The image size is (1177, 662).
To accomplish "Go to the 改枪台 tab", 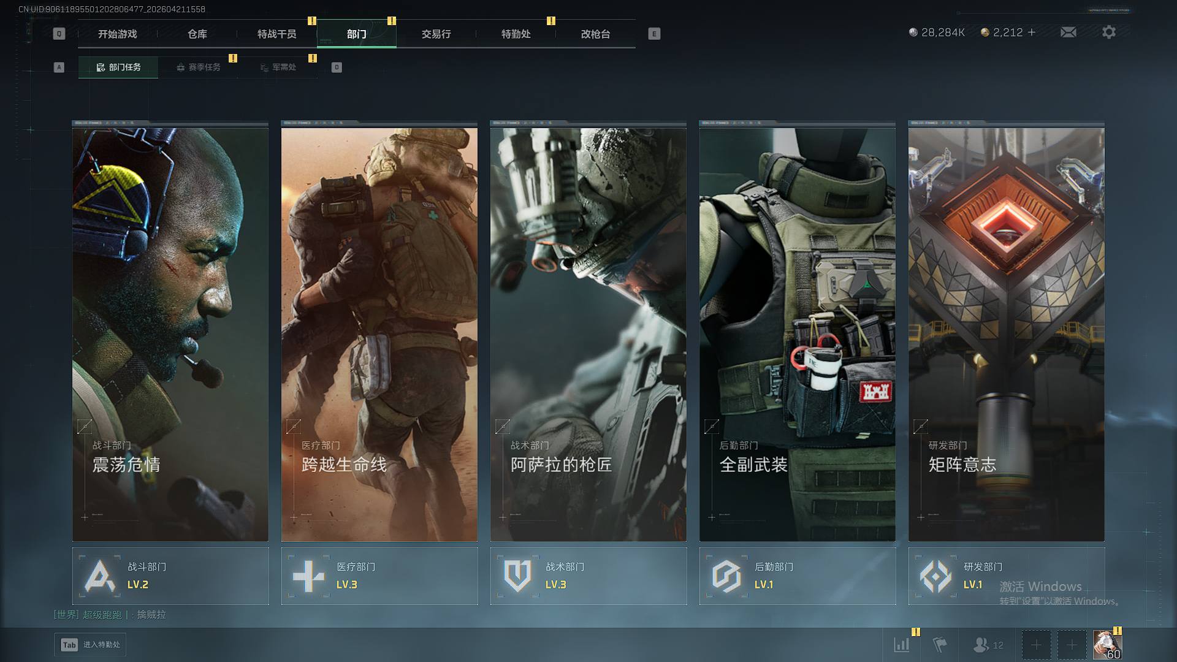I will click(595, 34).
